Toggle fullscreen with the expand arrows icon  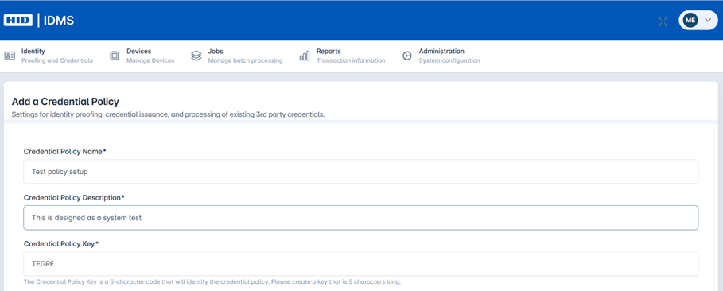(x=663, y=21)
